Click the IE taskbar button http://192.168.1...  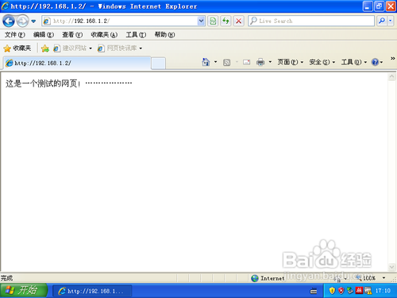92,291
